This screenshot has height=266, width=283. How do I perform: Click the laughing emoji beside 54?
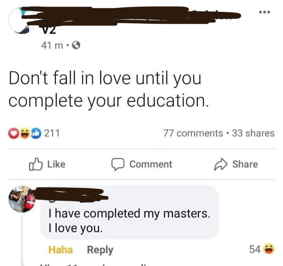(x=269, y=249)
